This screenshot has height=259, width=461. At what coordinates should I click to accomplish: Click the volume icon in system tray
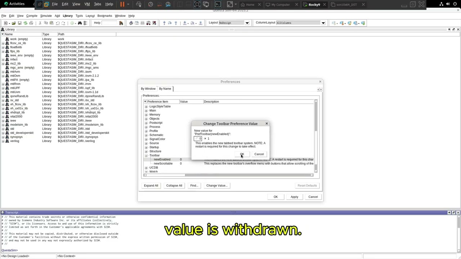tap(448, 4)
